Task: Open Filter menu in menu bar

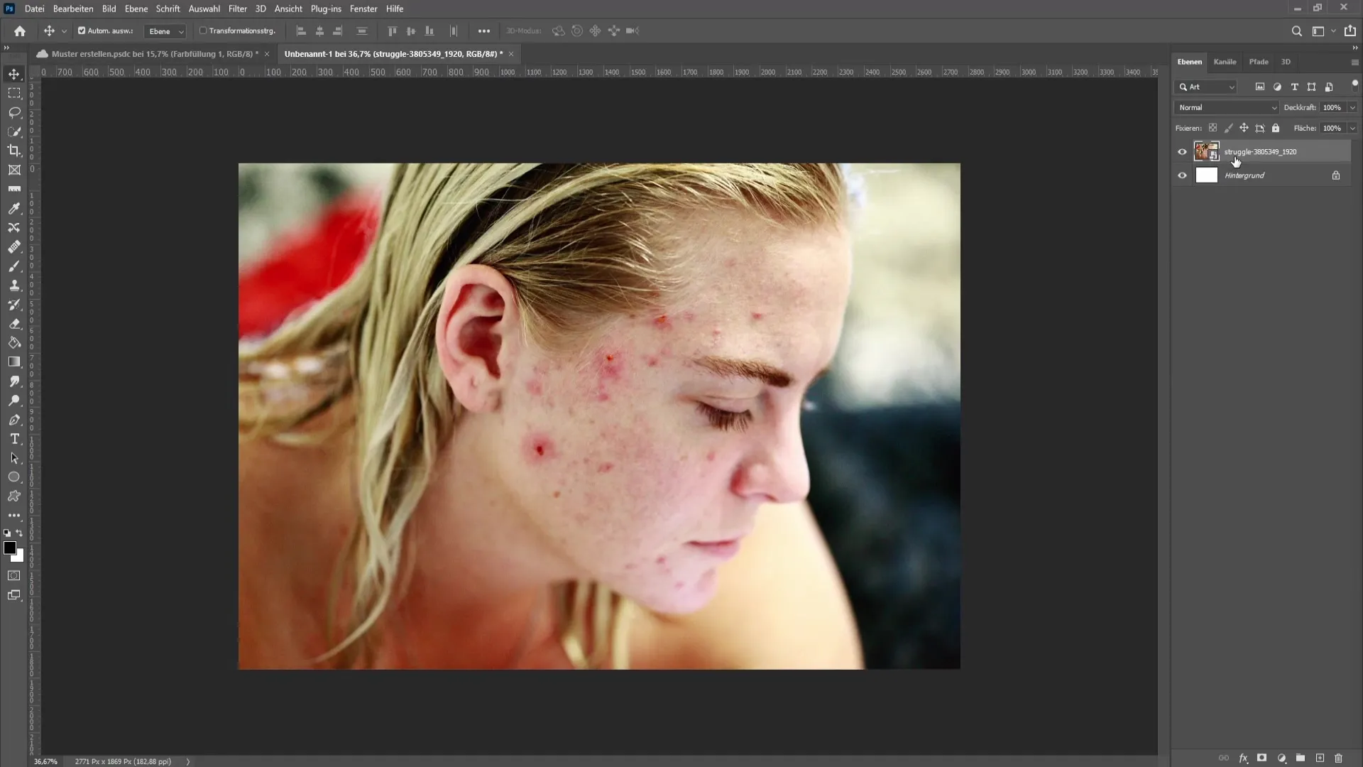Action: click(x=236, y=9)
